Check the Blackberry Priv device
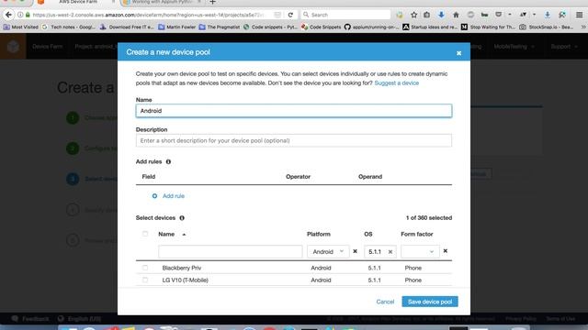Screen dimensions: 588x330 click(145, 268)
